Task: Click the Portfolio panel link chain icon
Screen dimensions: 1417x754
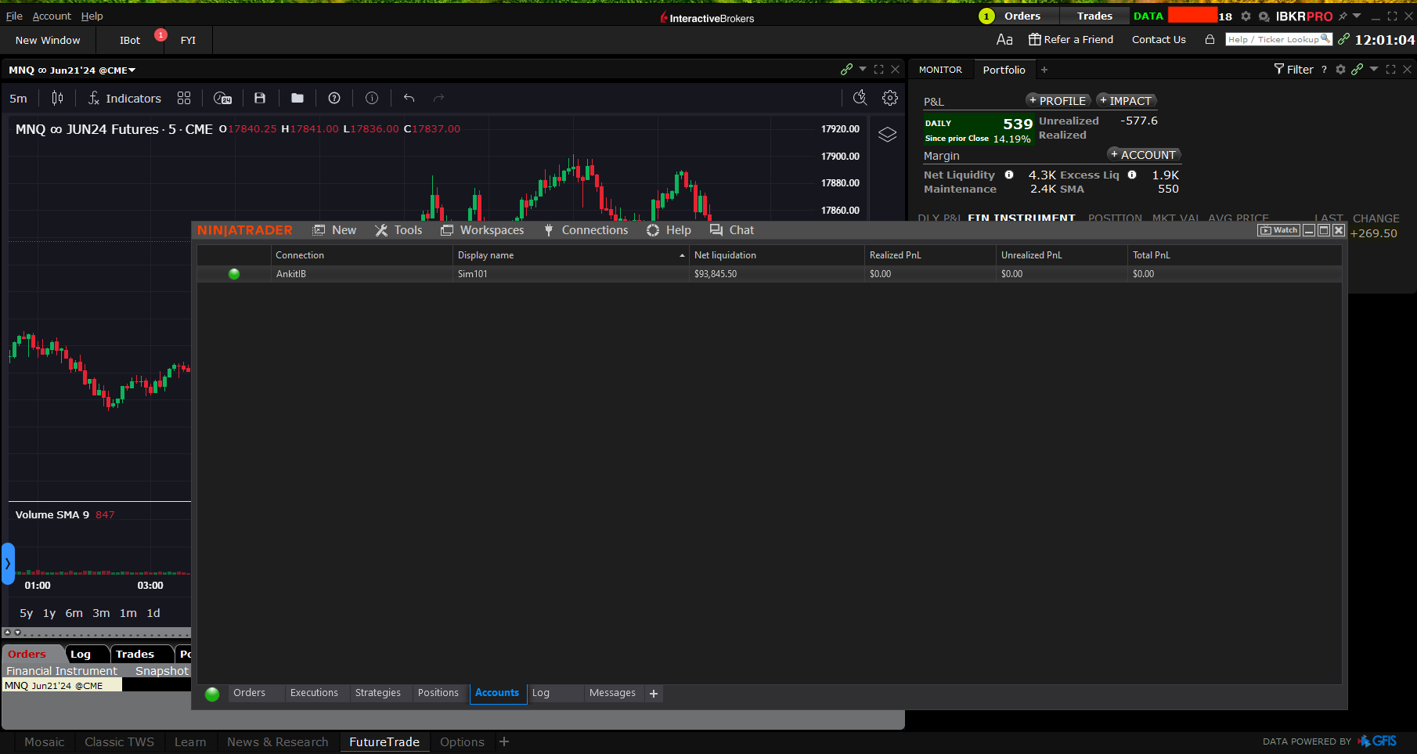Action: 1358,69
